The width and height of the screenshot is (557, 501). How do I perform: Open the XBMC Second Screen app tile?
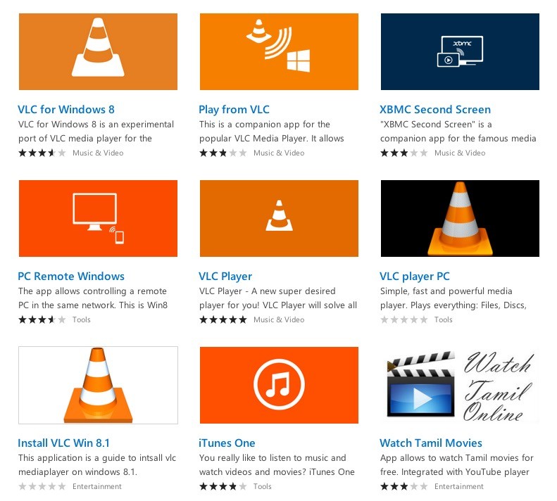[460, 51]
